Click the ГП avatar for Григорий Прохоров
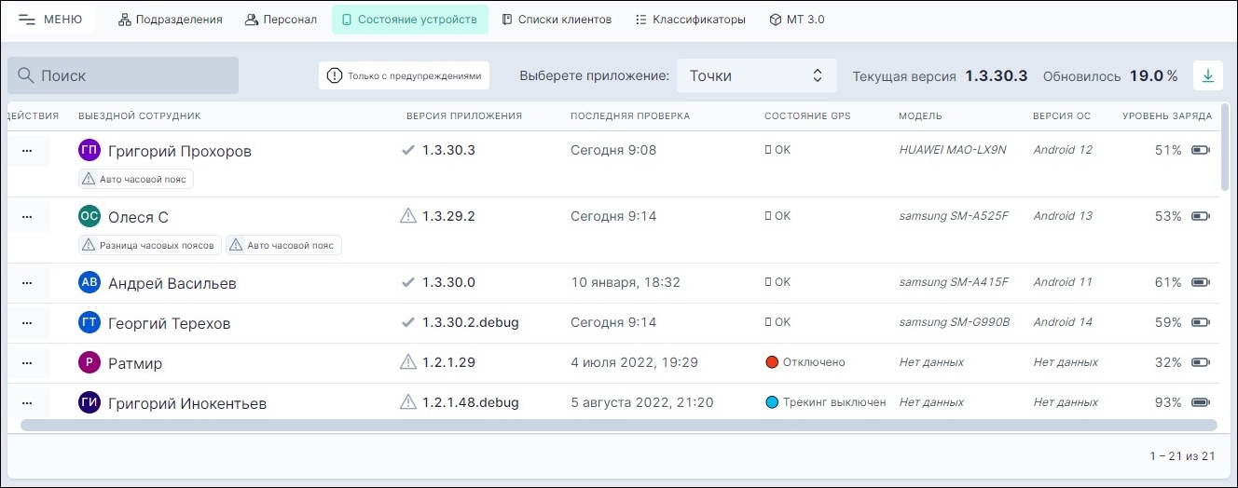 pos(89,150)
